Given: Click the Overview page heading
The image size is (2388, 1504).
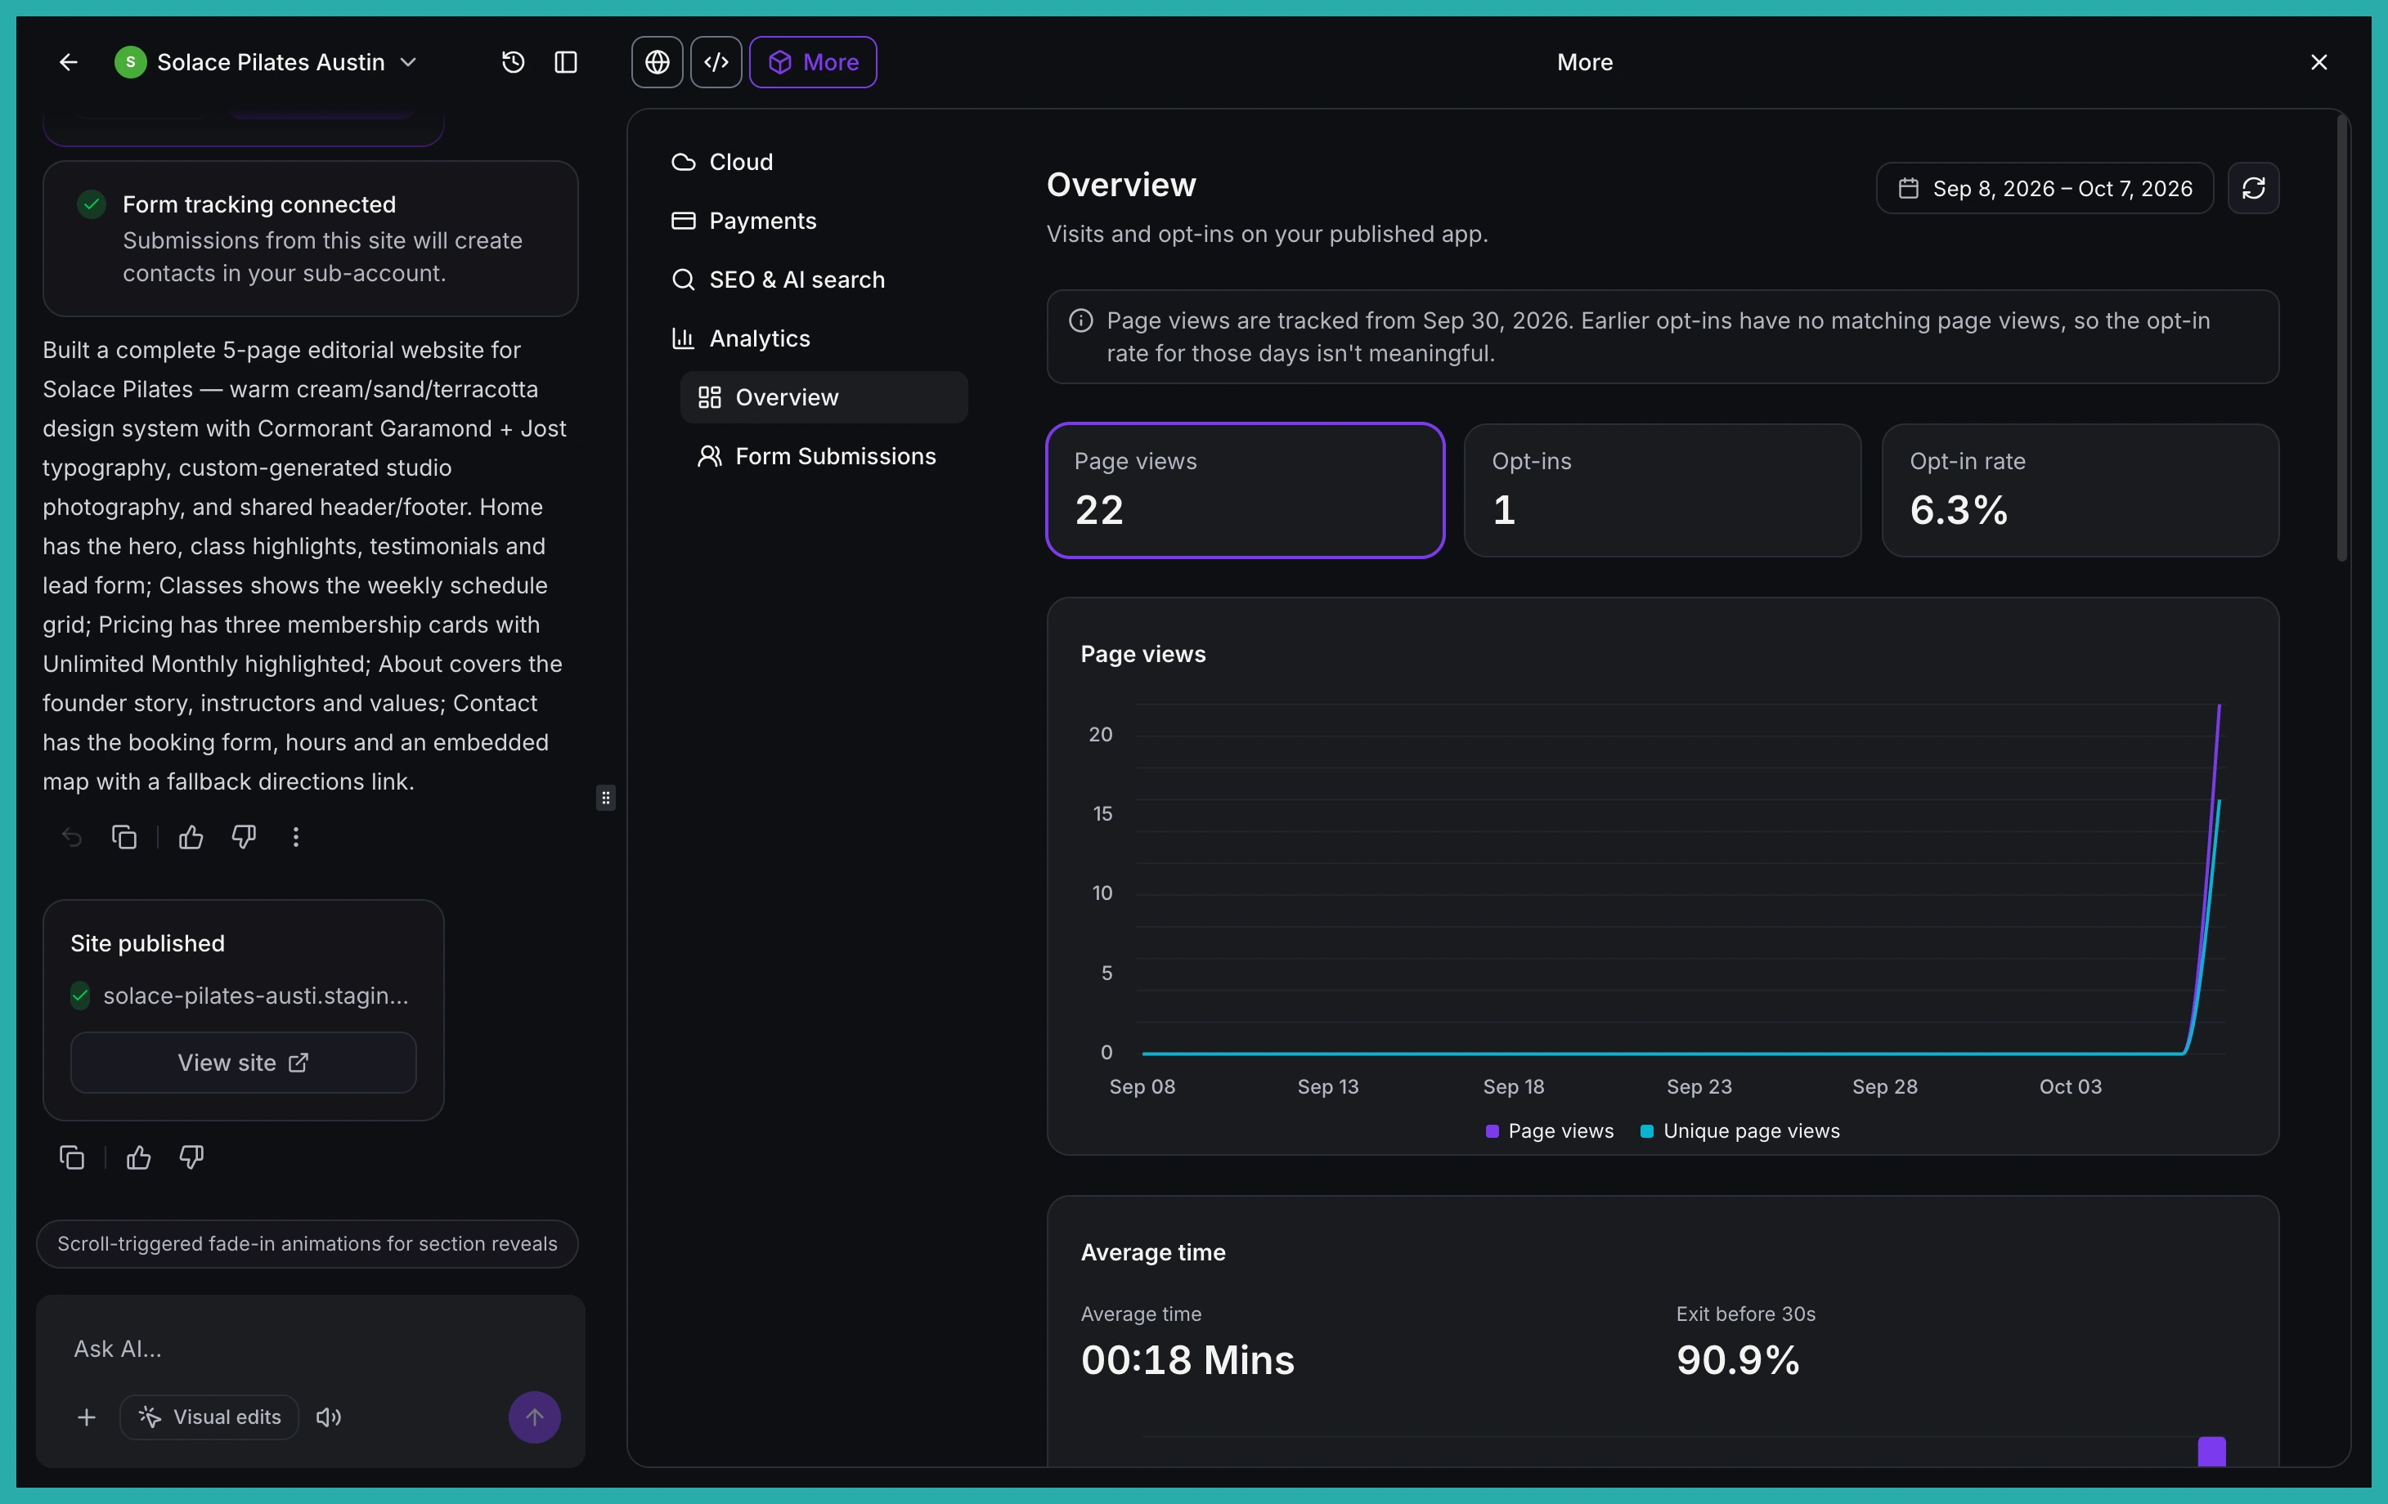Looking at the screenshot, I should (1121, 186).
